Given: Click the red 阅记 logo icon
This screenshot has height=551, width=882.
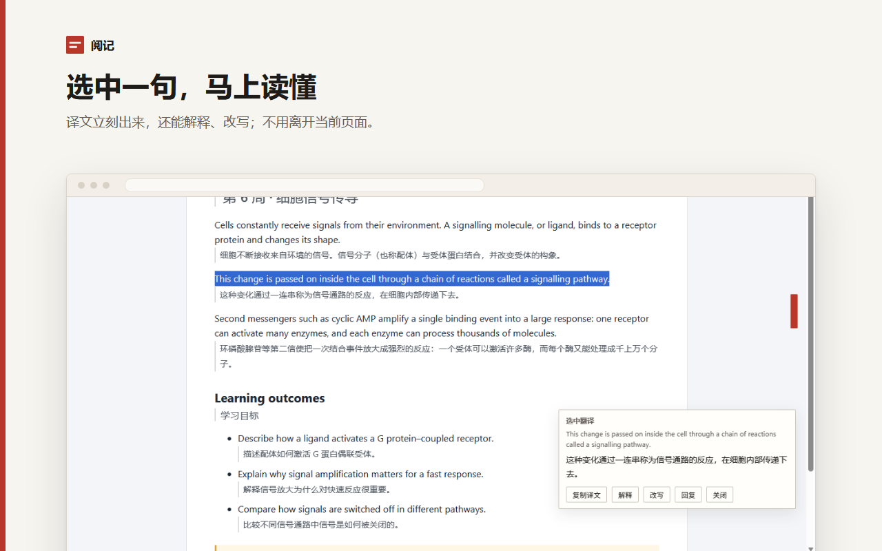Looking at the screenshot, I should (75, 45).
